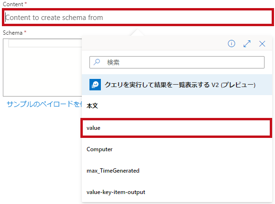Close the dynamic content panel
Screen dimensions: 275x204
click(262, 44)
